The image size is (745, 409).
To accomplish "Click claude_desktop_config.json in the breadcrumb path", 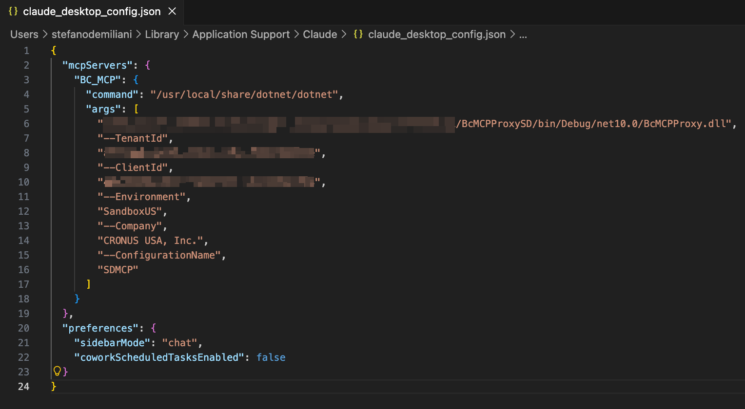I will coord(436,35).
